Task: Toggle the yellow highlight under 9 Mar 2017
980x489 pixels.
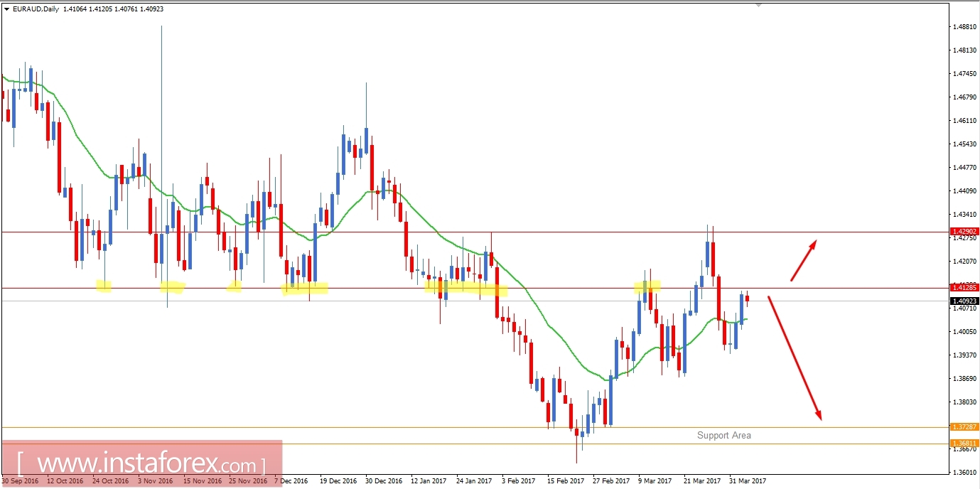Action: pos(646,287)
